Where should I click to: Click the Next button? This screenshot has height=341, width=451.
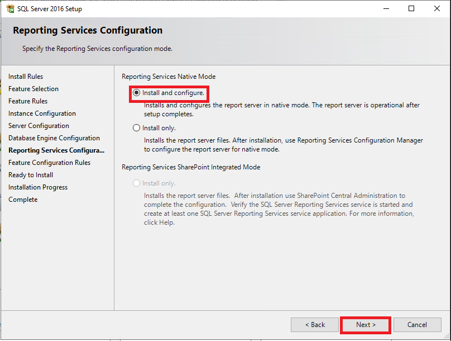366,325
